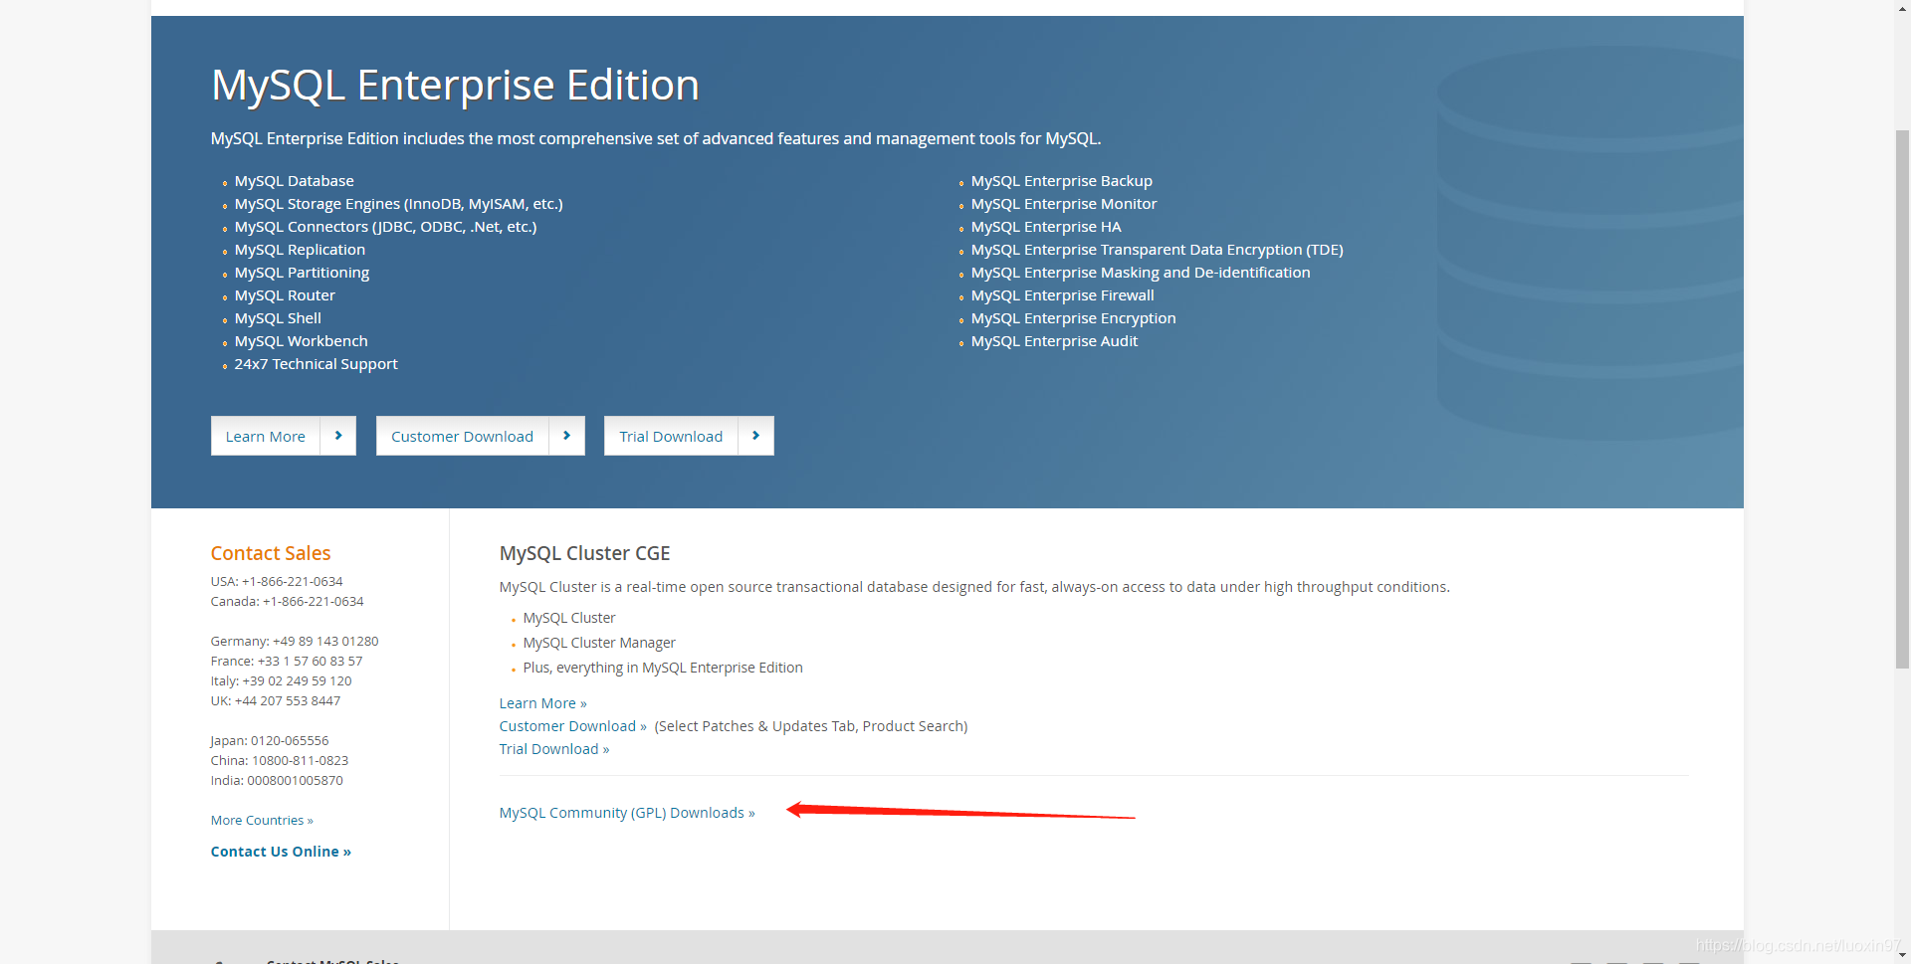Viewport: 1911px width, 964px height.
Task: Click Learn More link under MySQL Cluster CGE
Action: (543, 703)
